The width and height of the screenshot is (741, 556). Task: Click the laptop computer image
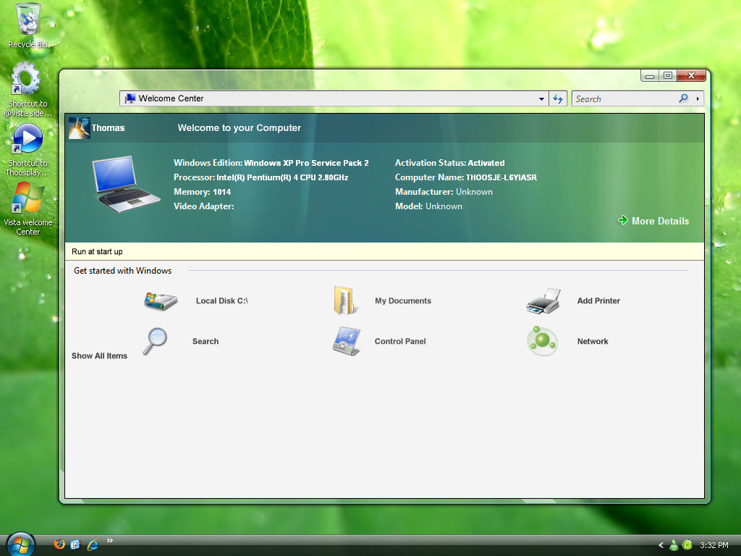(x=126, y=184)
